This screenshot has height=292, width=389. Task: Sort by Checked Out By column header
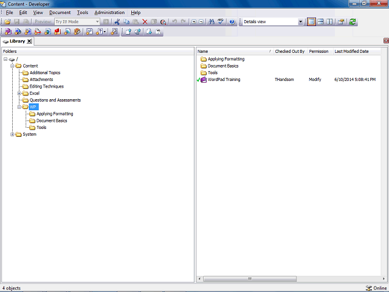(x=291, y=51)
